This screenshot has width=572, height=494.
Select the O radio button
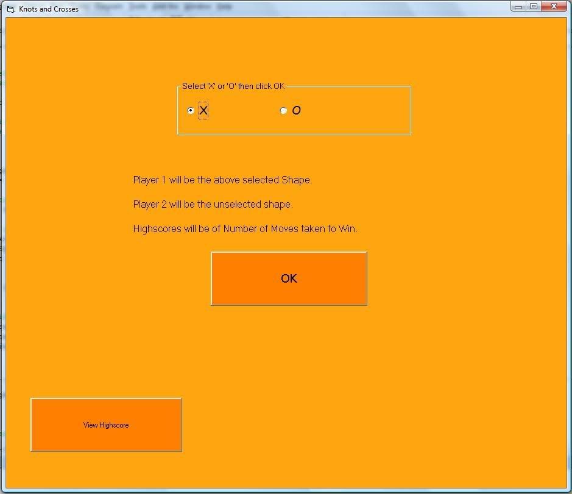click(283, 110)
